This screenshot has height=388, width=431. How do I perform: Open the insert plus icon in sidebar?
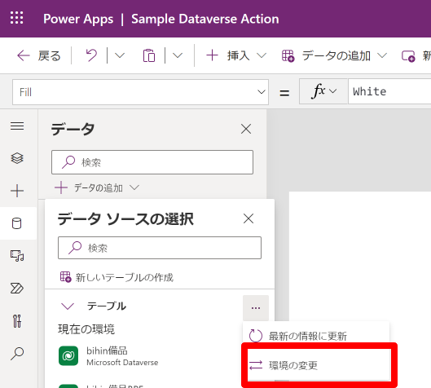[17, 191]
